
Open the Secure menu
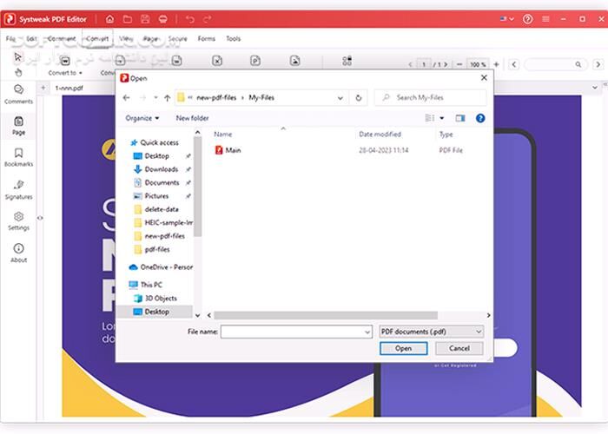177,39
